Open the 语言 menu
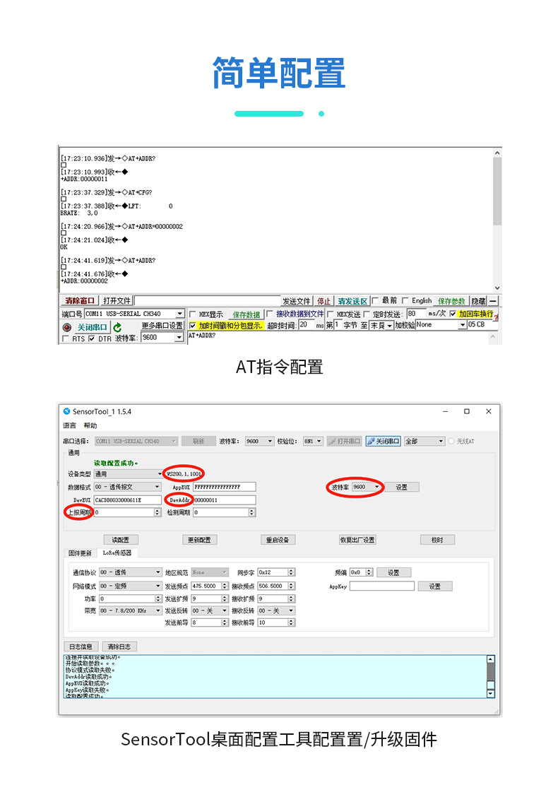Image resolution: width=558 pixels, height=797 pixels. point(70,425)
